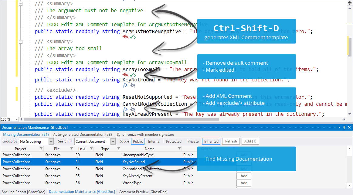Pin the Documentation Maintenance panel
Screen dimensions: 353x195
click(x=345, y=127)
